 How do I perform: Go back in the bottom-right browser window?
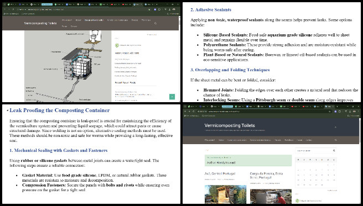(185, 112)
